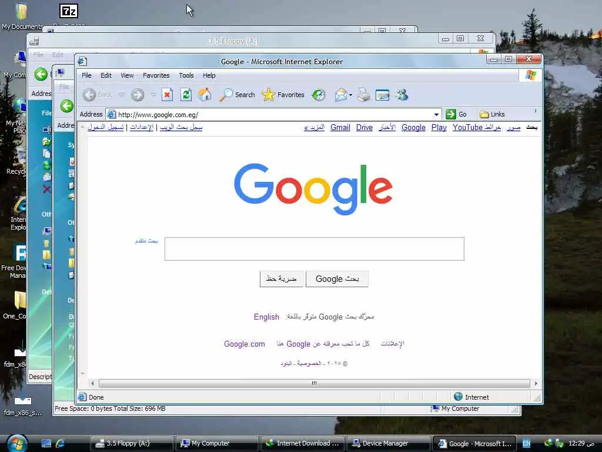Open the Messenger people icon
This screenshot has width=602, height=452.
click(402, 95)
